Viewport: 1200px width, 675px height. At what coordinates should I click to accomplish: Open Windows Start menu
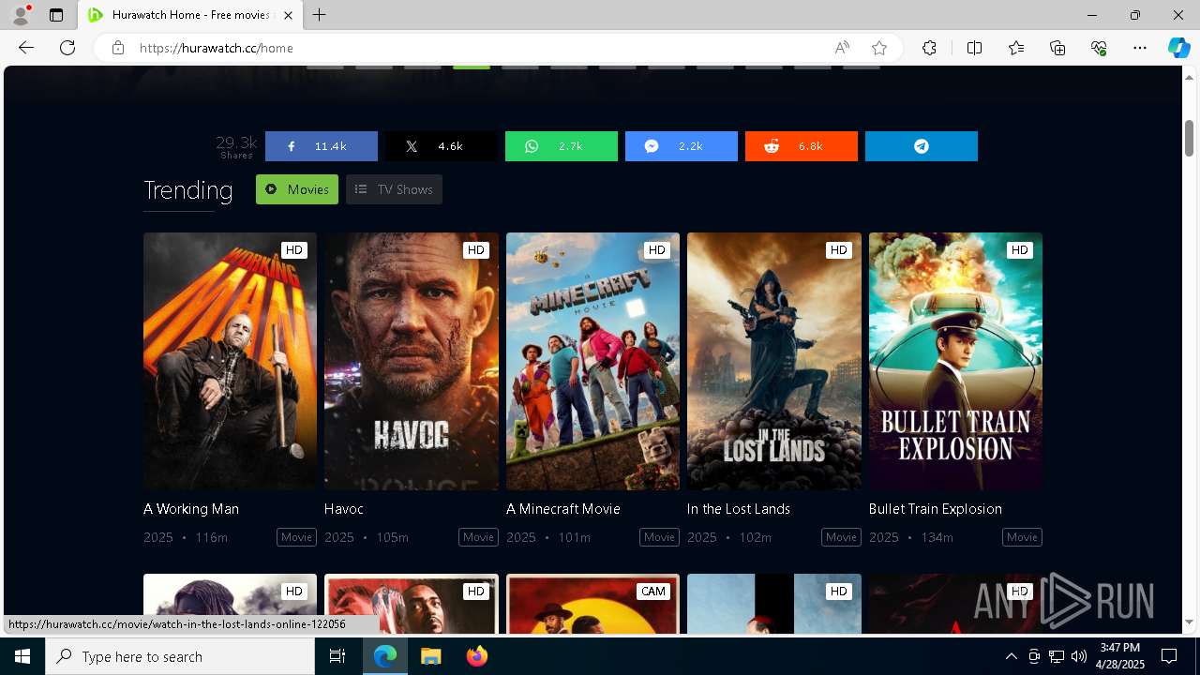point(22,656)
